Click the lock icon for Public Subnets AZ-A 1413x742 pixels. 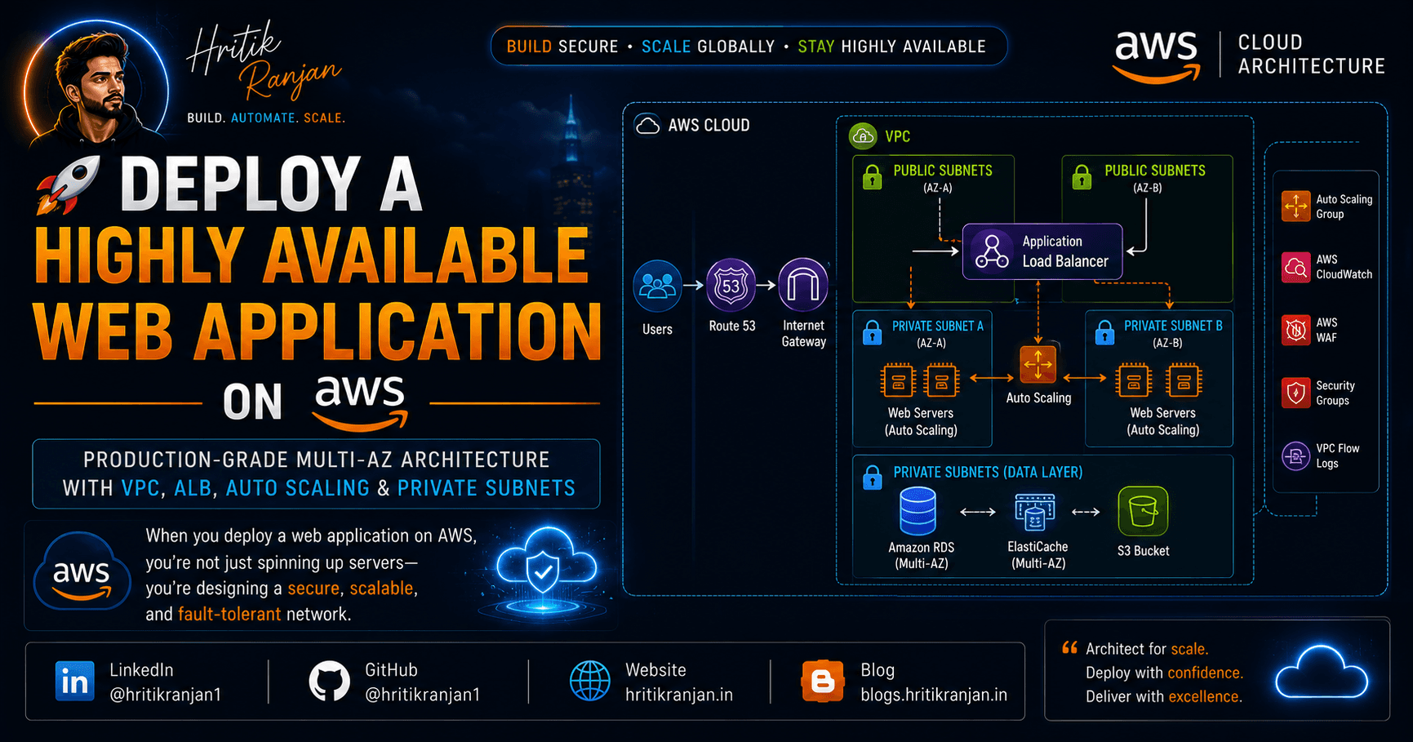(x=873, y=176)
